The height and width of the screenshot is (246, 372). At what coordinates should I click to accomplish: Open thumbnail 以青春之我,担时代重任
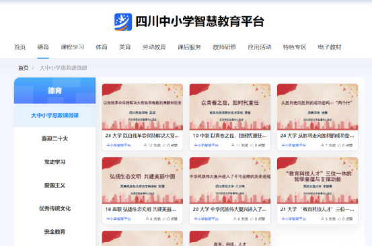tap(230, 107)
